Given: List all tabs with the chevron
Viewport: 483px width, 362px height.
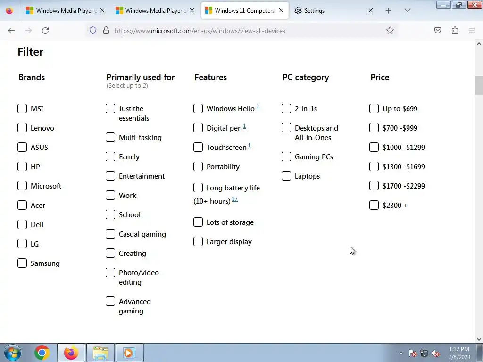Looking at the screenshot, I should tap(407, 11).
